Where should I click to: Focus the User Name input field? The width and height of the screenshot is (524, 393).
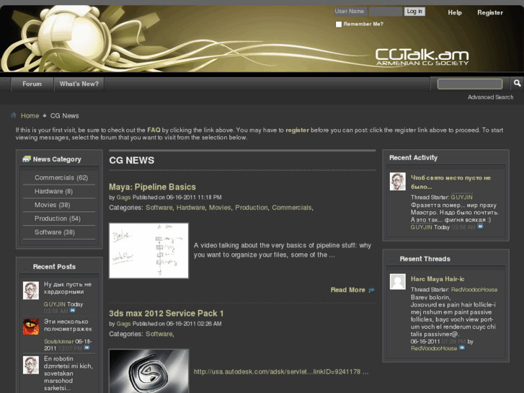point(350,12)
